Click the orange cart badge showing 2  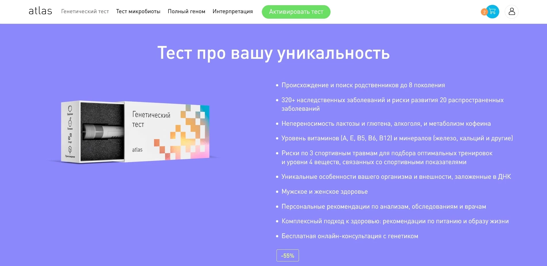point(484,12)
